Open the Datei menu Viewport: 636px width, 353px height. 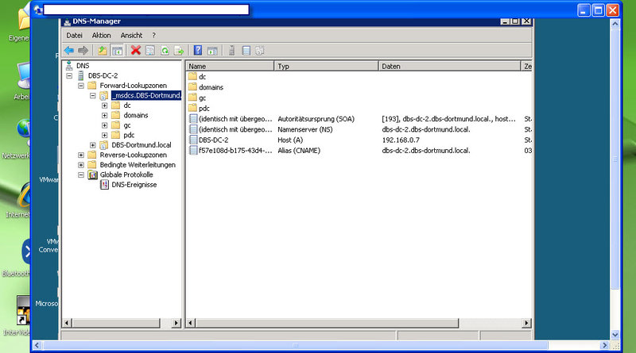click(74, 36)
